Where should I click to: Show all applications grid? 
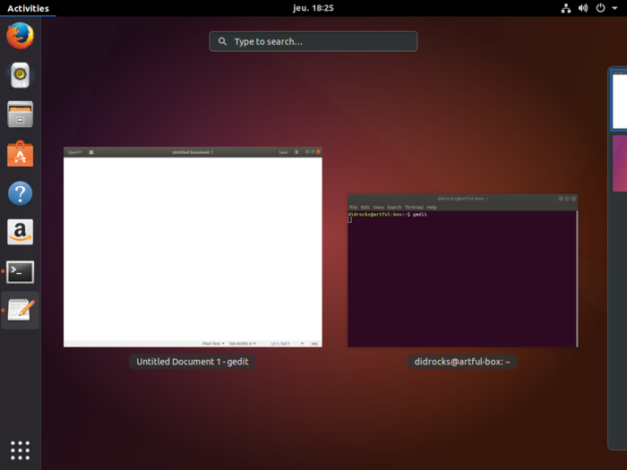(20, 449)
